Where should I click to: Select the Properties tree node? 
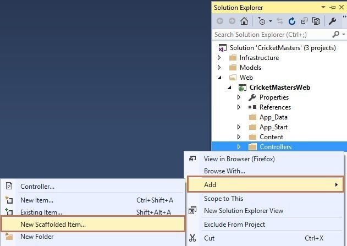pos(274,97)
